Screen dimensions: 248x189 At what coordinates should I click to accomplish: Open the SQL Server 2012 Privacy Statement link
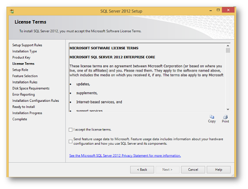tap(125, 156)
